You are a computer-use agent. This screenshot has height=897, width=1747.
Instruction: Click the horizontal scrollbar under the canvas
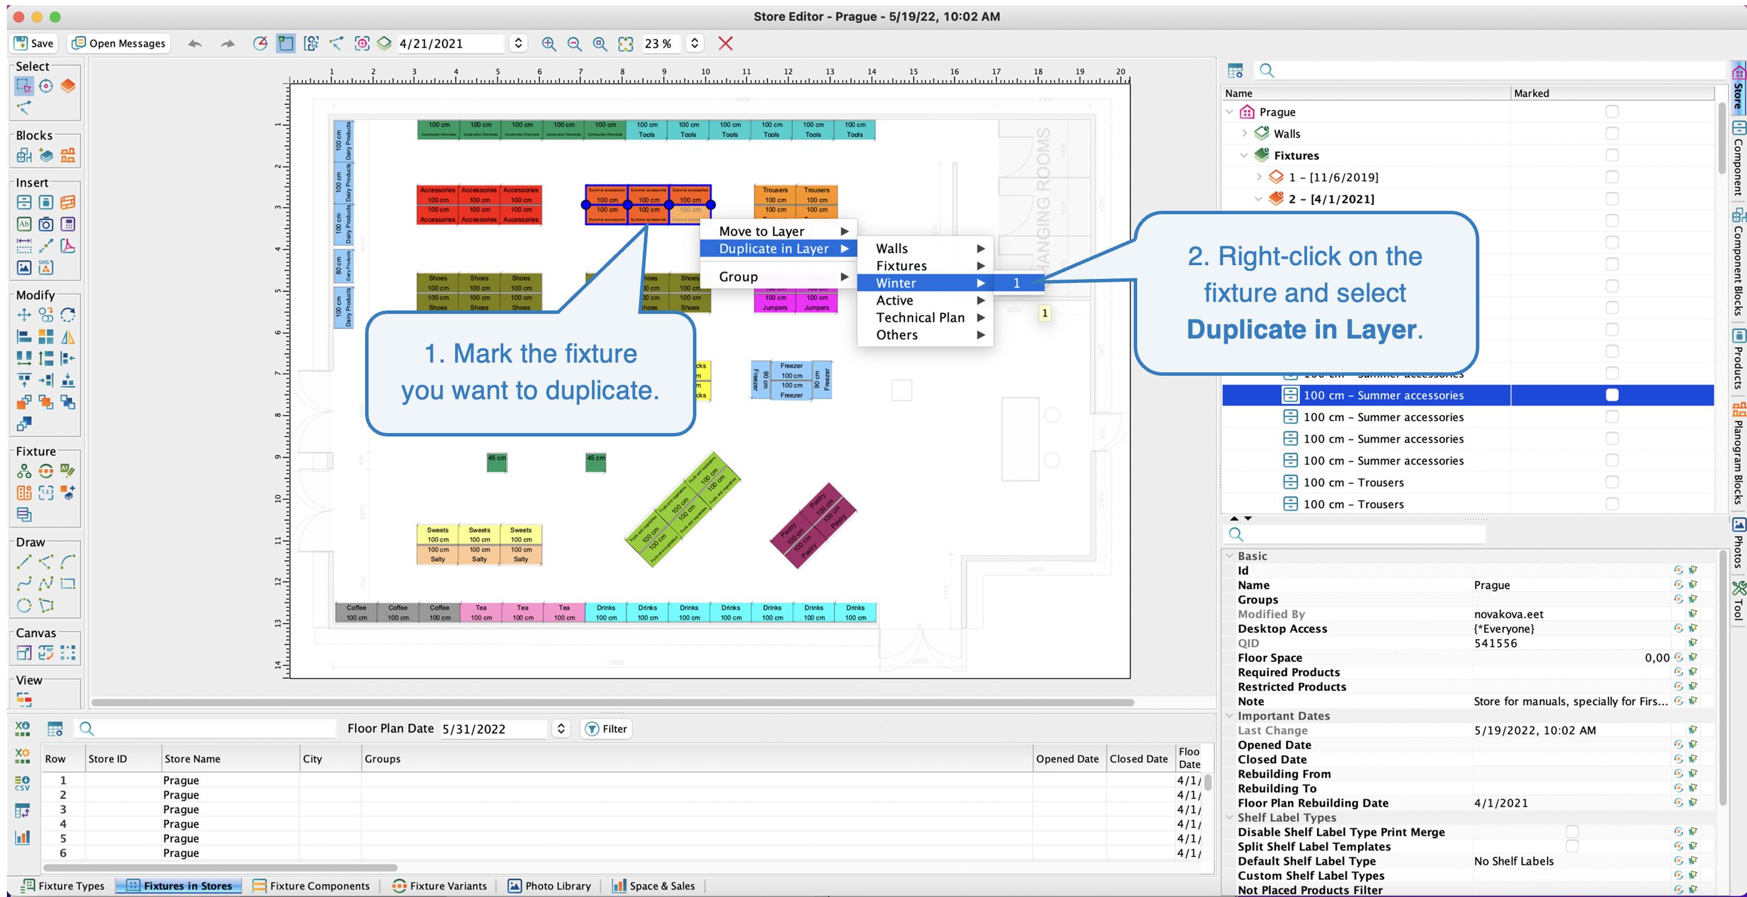(x=612, y=702)
